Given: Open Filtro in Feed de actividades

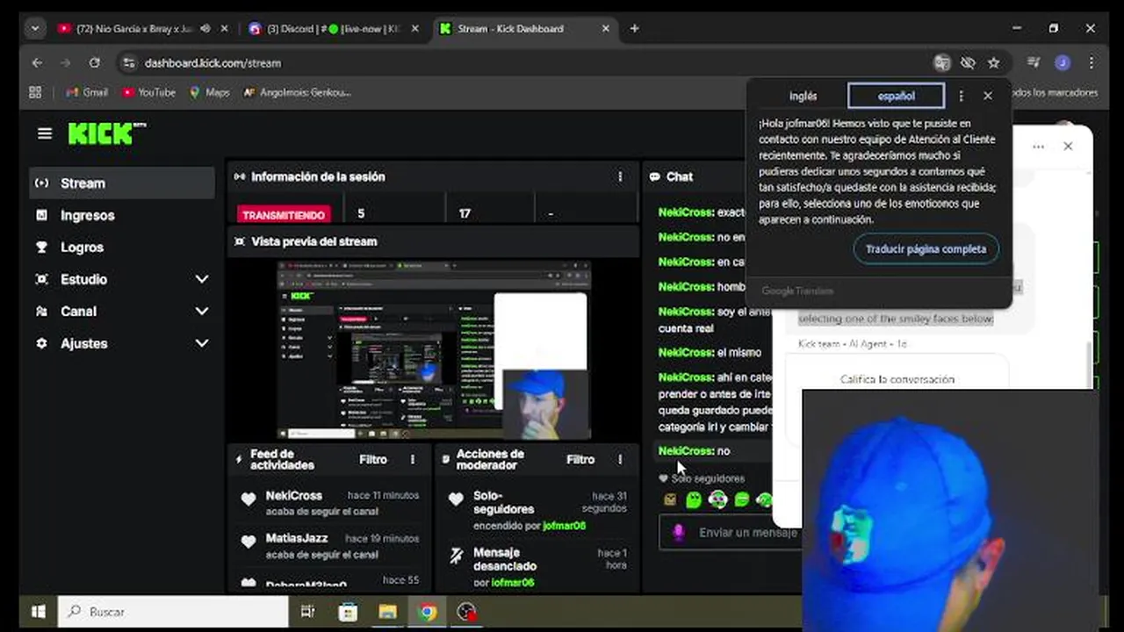Looking at the screenshot, I should tap(373, 459).
